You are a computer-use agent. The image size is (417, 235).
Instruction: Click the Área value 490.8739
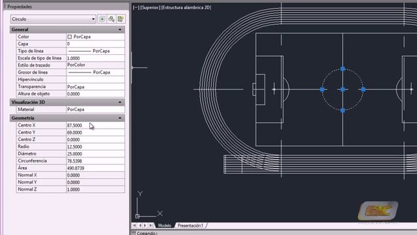pos(95,168)
